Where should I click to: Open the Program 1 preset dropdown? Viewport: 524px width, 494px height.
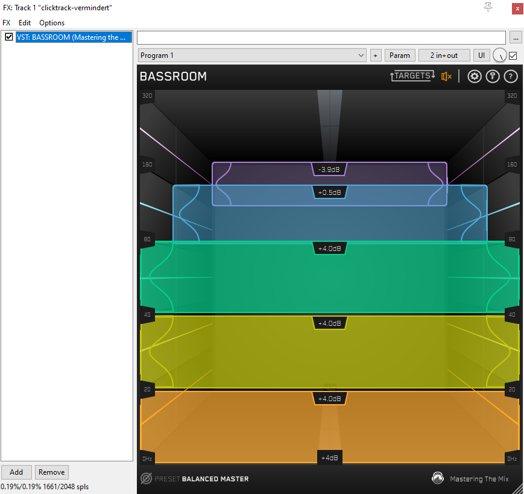click(x=252, y=55)
